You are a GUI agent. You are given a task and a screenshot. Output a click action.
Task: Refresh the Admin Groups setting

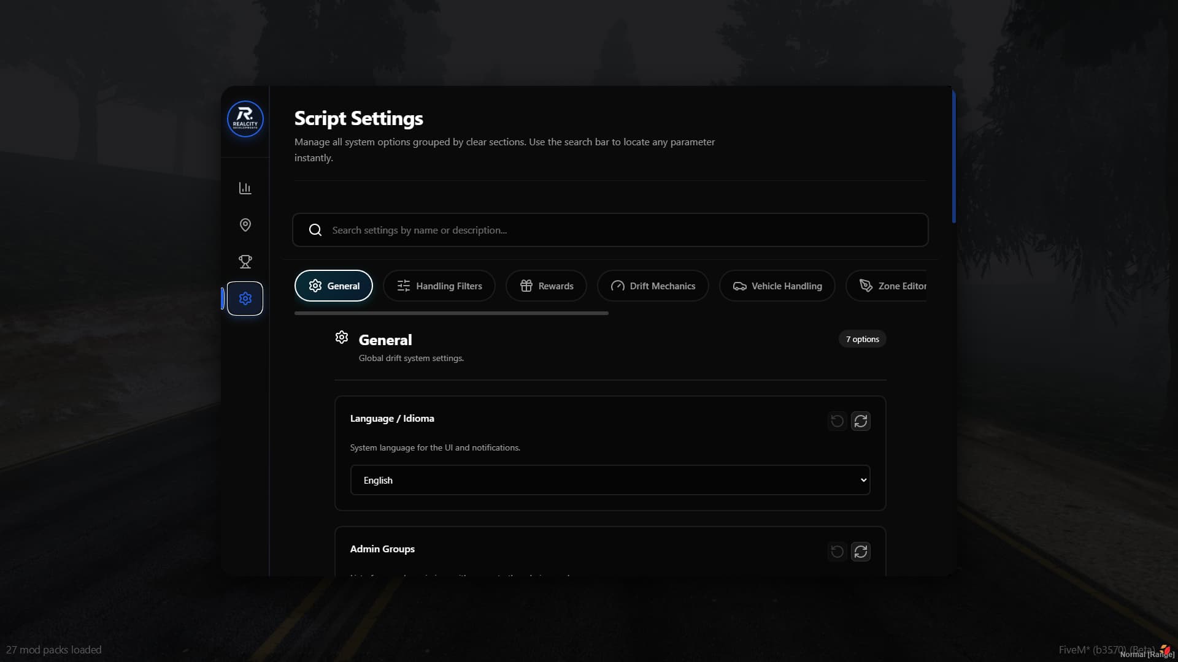[861, 552]
